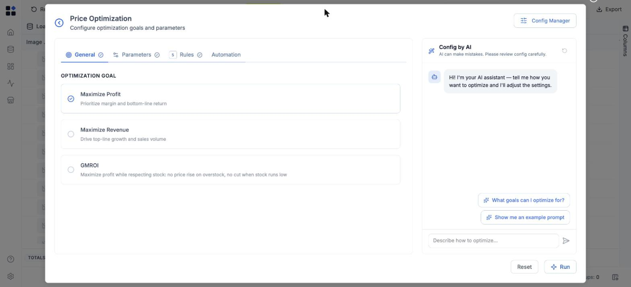Click the 'Drive top-line growth and sales volume' text
This screenshot has width=631, height=287.
pos(123,139)
